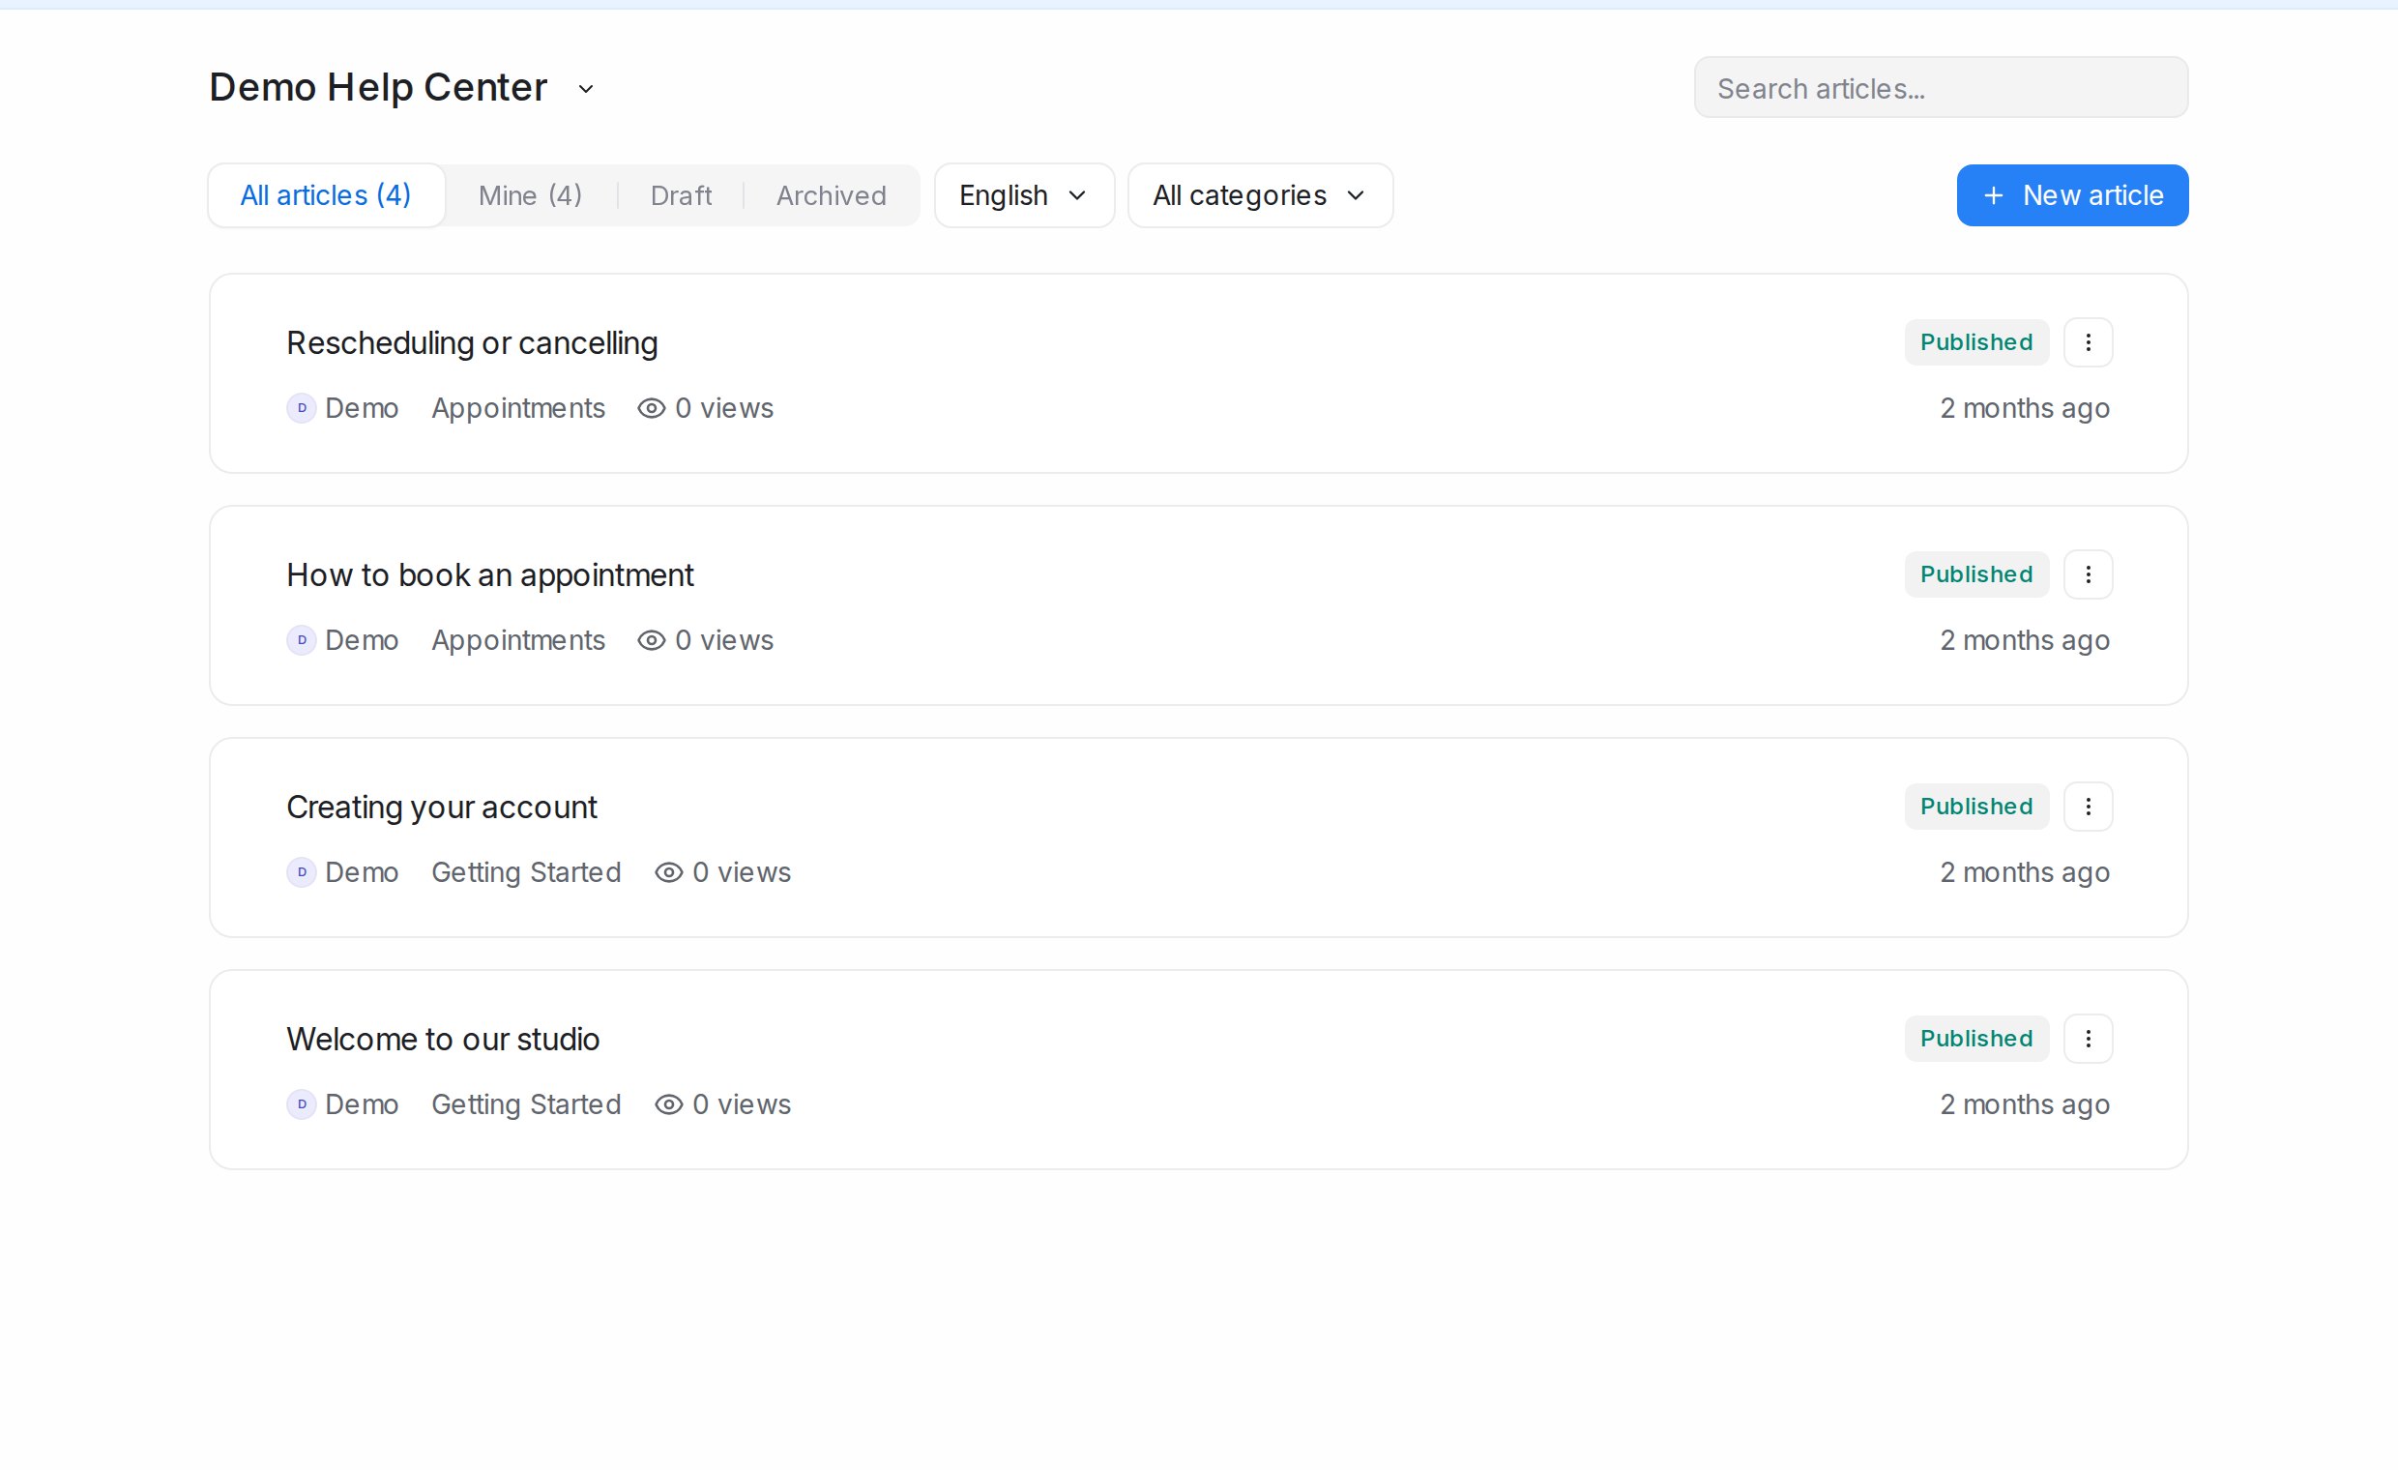Open options menu for How to book an appointment
The width and height of the screenshot is (2398, 1470).
tap(2088, 574)
